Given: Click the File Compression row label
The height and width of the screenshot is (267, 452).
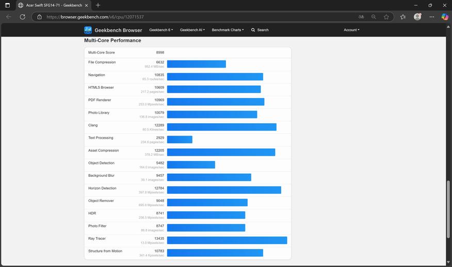Looking at the screenshot, I should (102, 62).
